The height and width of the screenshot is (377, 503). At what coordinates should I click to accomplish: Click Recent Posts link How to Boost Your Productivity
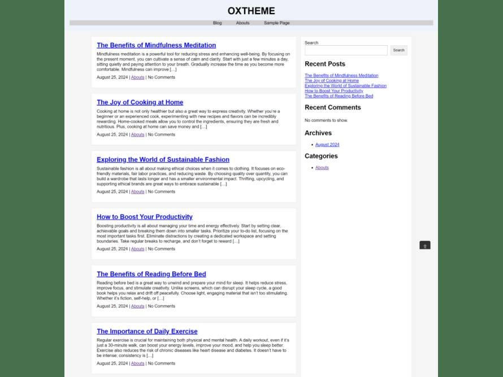(333, 91)
